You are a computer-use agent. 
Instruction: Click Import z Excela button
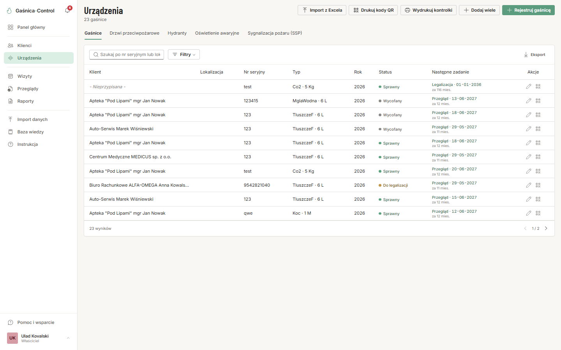(x=322, y=10)
